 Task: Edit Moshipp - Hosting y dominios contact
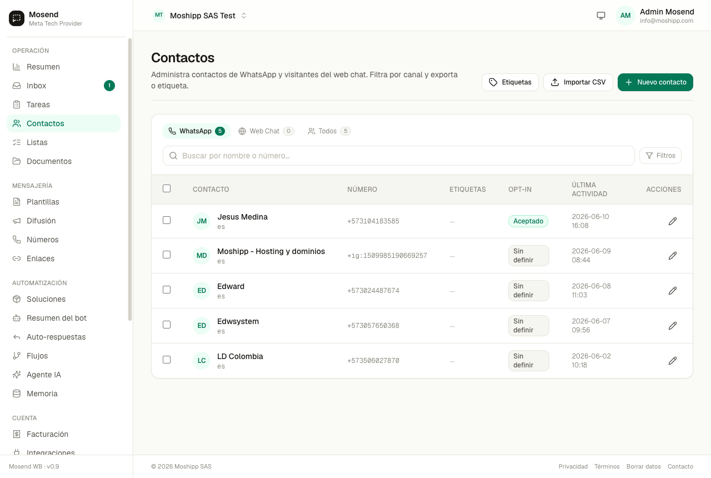point(673,256)
